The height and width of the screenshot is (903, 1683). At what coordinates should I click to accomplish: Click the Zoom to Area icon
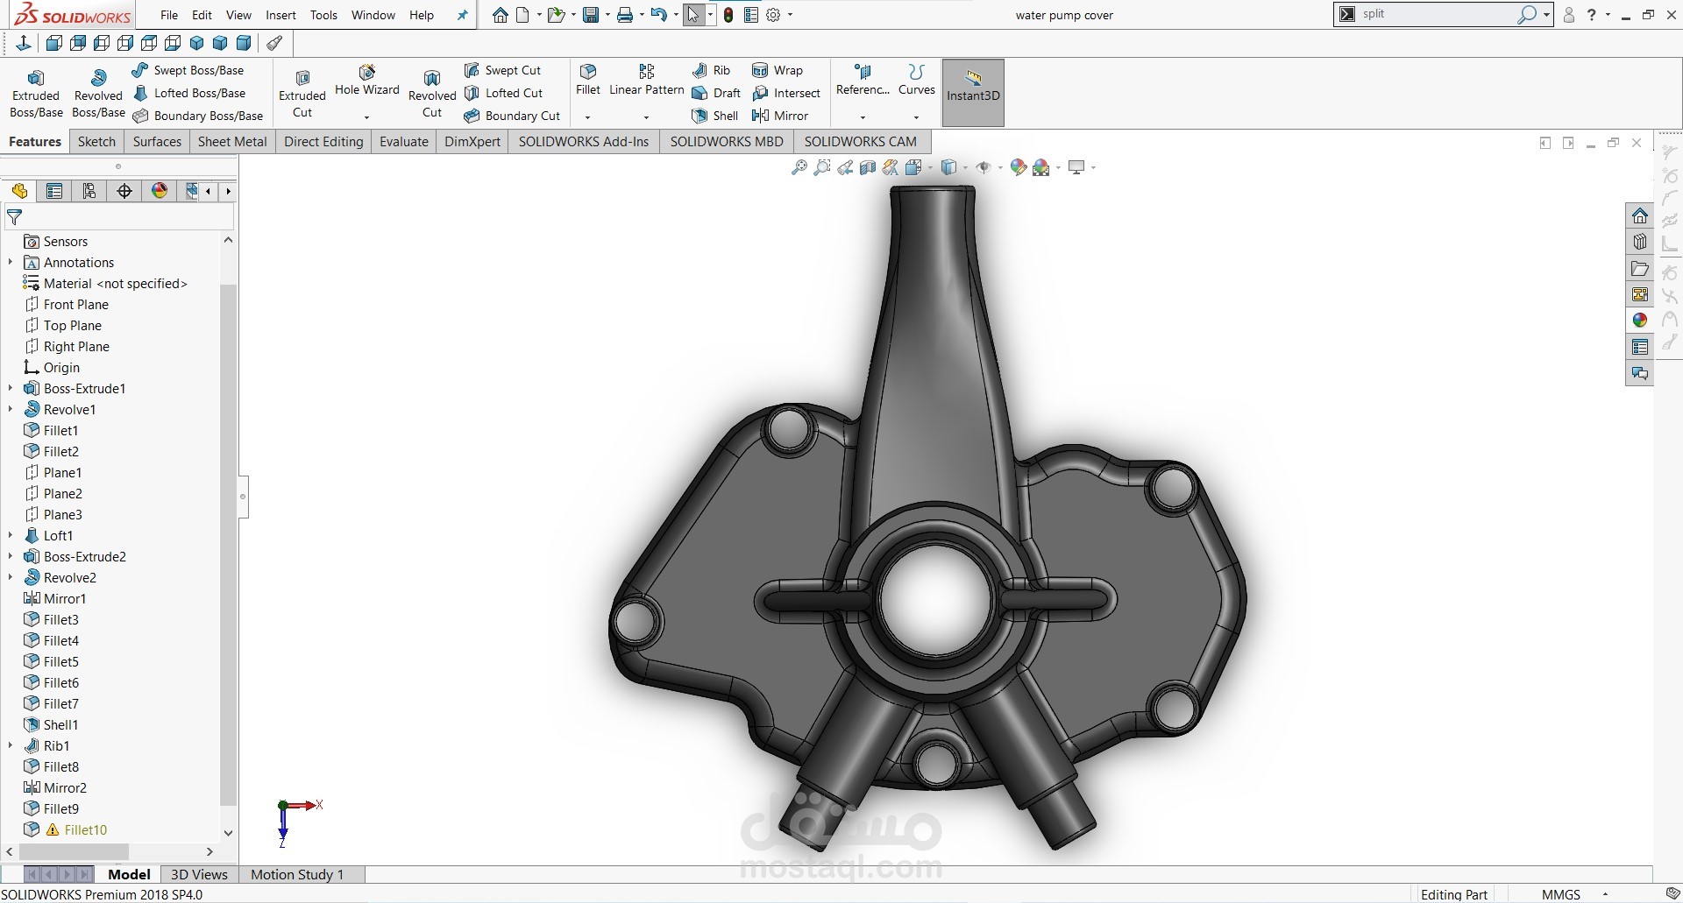tap(821, 167)
